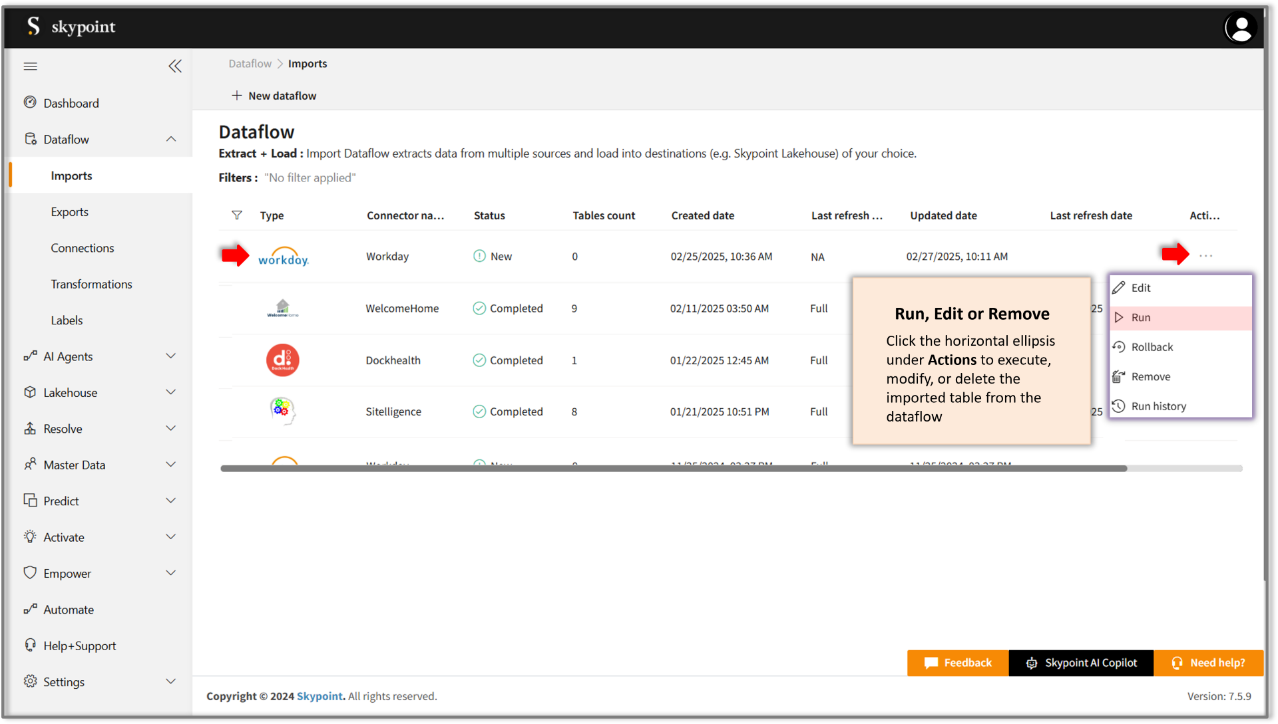1278x724 pixels.
Task: Click the hamburger menu icon
Action: (31, 66)
